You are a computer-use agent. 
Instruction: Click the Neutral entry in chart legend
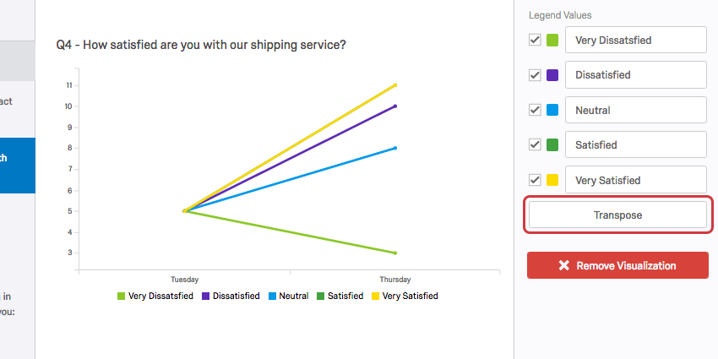289,296
